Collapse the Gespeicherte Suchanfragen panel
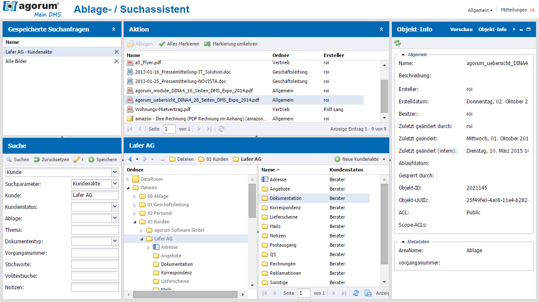The width and height of the screenshot is (539, 302). pyautogui.click(x=113, y=29)
